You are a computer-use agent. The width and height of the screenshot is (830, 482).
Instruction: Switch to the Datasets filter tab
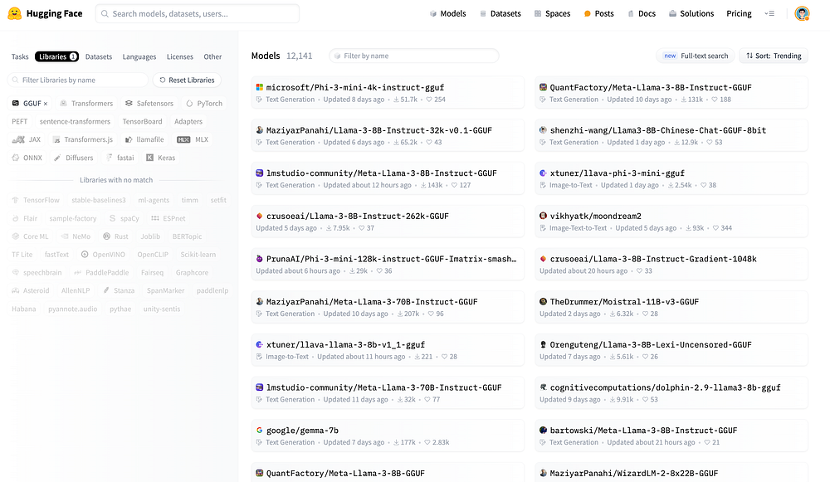tap(99, 56)
